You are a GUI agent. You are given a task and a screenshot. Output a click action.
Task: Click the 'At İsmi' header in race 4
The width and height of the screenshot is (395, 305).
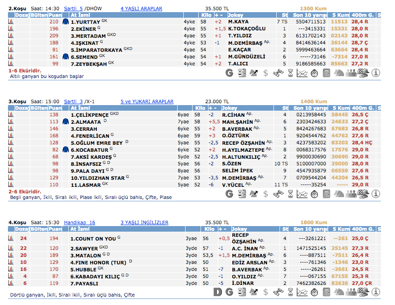pyautogui.click(x=79, y=229)
